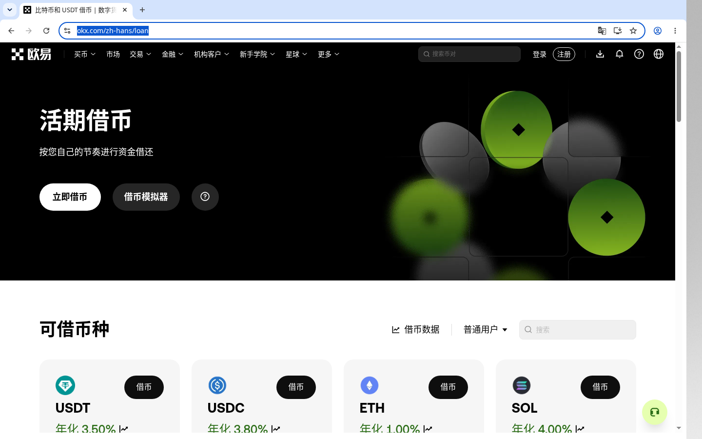Click the Google Translate icon in address bar
The width and height of the screenshot is (702, 439).
pos(602,31)
